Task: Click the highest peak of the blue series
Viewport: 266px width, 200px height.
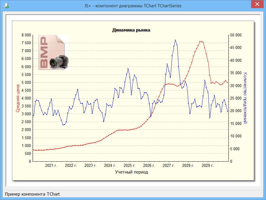Action: [175, 40]
